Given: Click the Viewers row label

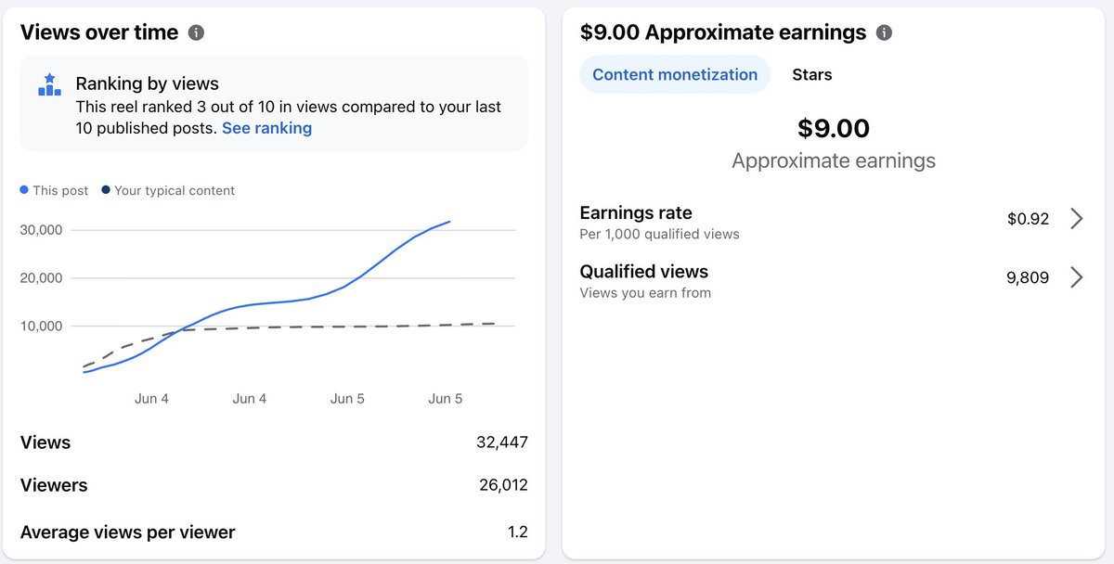Looking at the screenshot, I should point(54,485).
